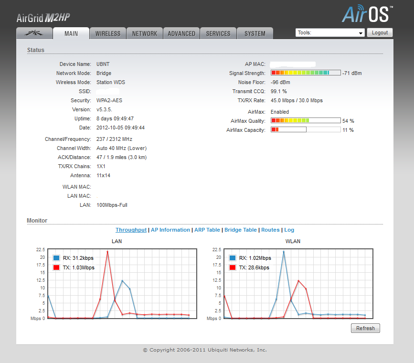Go to the ADVANCED tab

(181, 33)
